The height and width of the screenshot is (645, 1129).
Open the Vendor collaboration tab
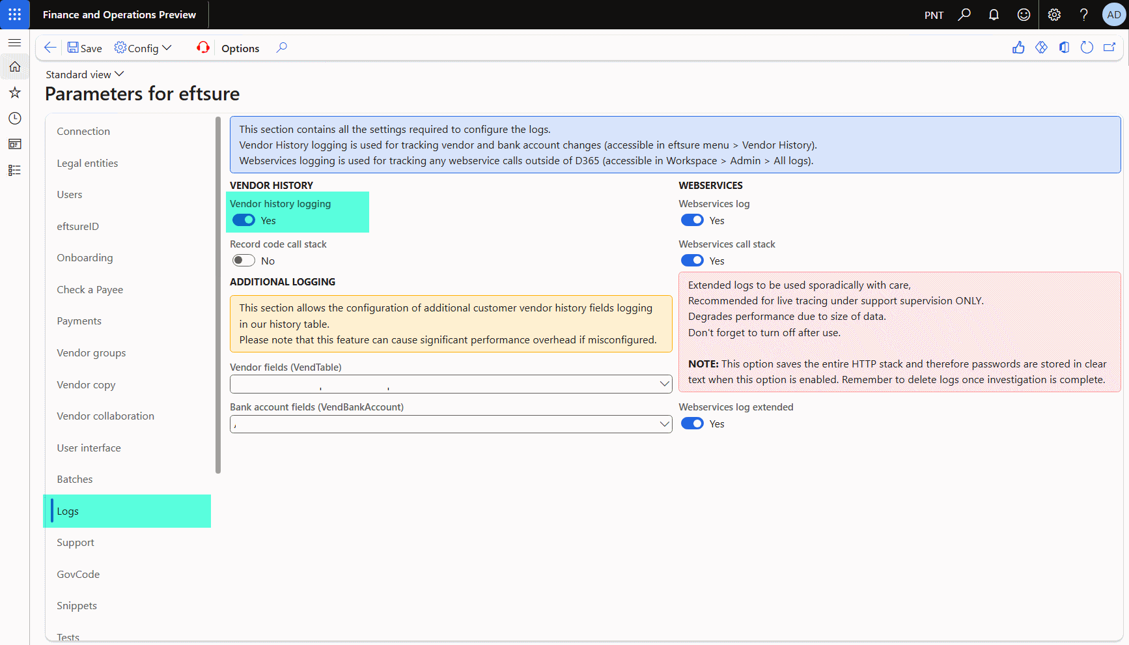[x=105, y=416]
